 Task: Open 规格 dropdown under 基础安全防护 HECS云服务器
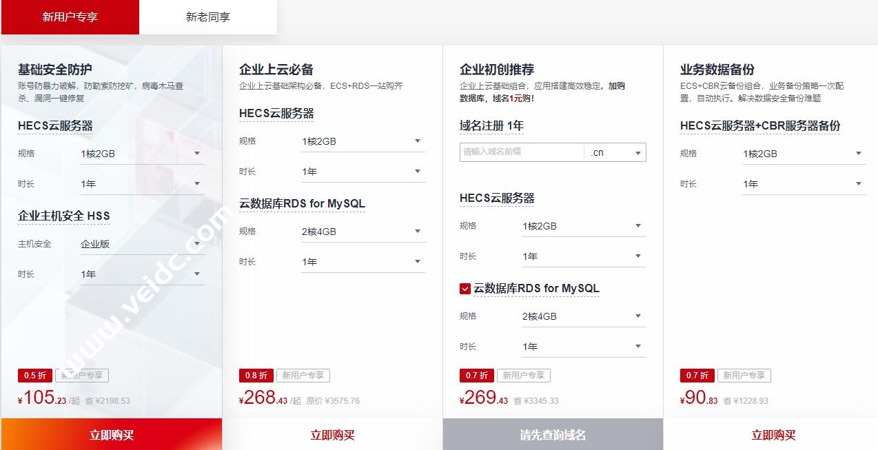point(143,154)
